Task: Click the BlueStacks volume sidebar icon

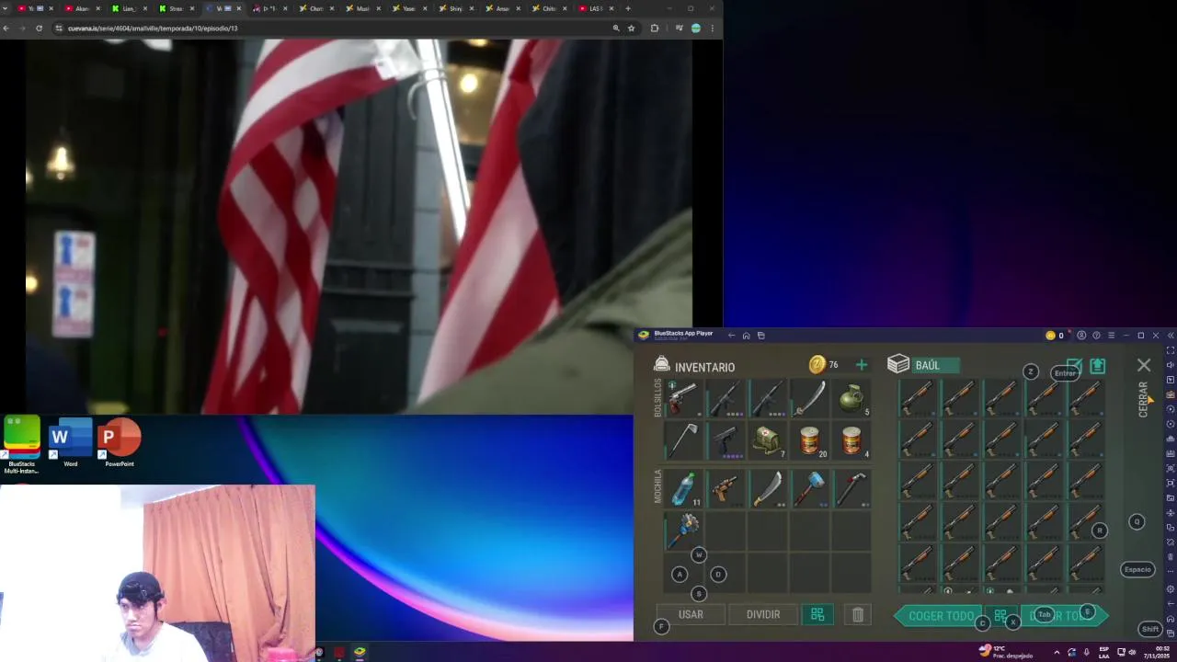Action: (1170, 365)
